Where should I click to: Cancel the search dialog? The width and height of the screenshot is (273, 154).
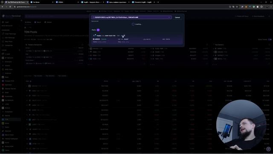coord(177,18)
